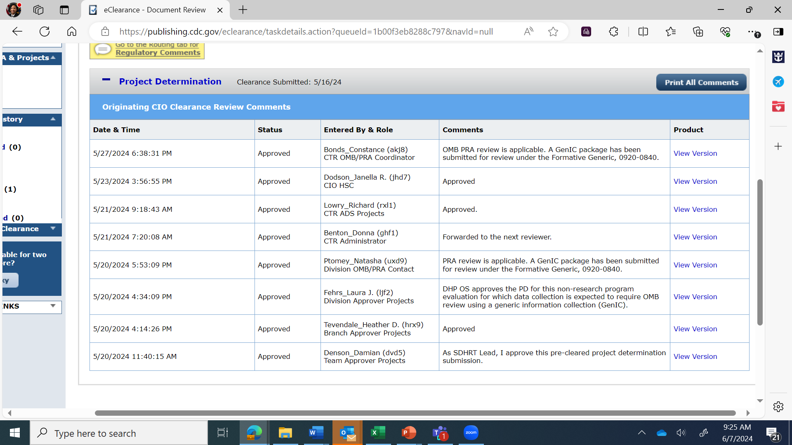Select the eClearance - Document Review tab

click(155, 10)
